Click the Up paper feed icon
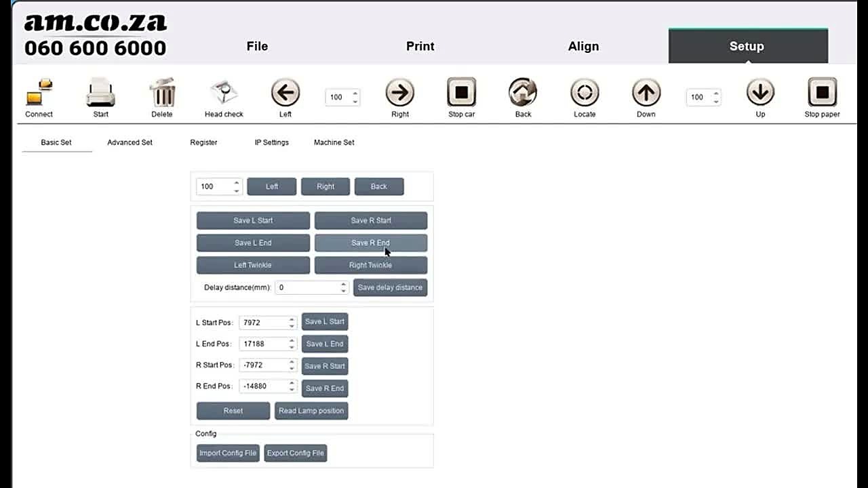The width and height of the screenshot is (868, 488). [x=761, y=92]
